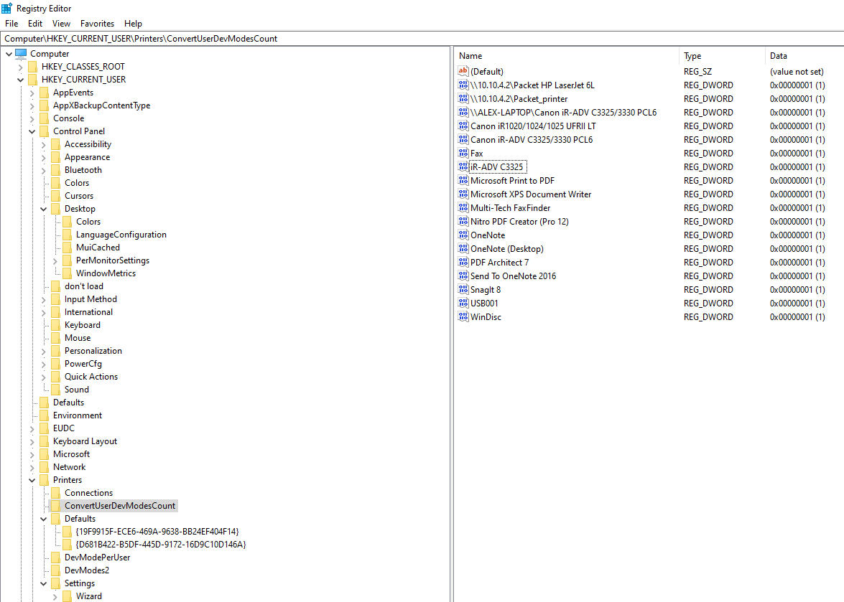Screen dimensions: 844x602
Task: Select \\10.10.4.2\Packet_printer value
Action: [x=519, y=99]
